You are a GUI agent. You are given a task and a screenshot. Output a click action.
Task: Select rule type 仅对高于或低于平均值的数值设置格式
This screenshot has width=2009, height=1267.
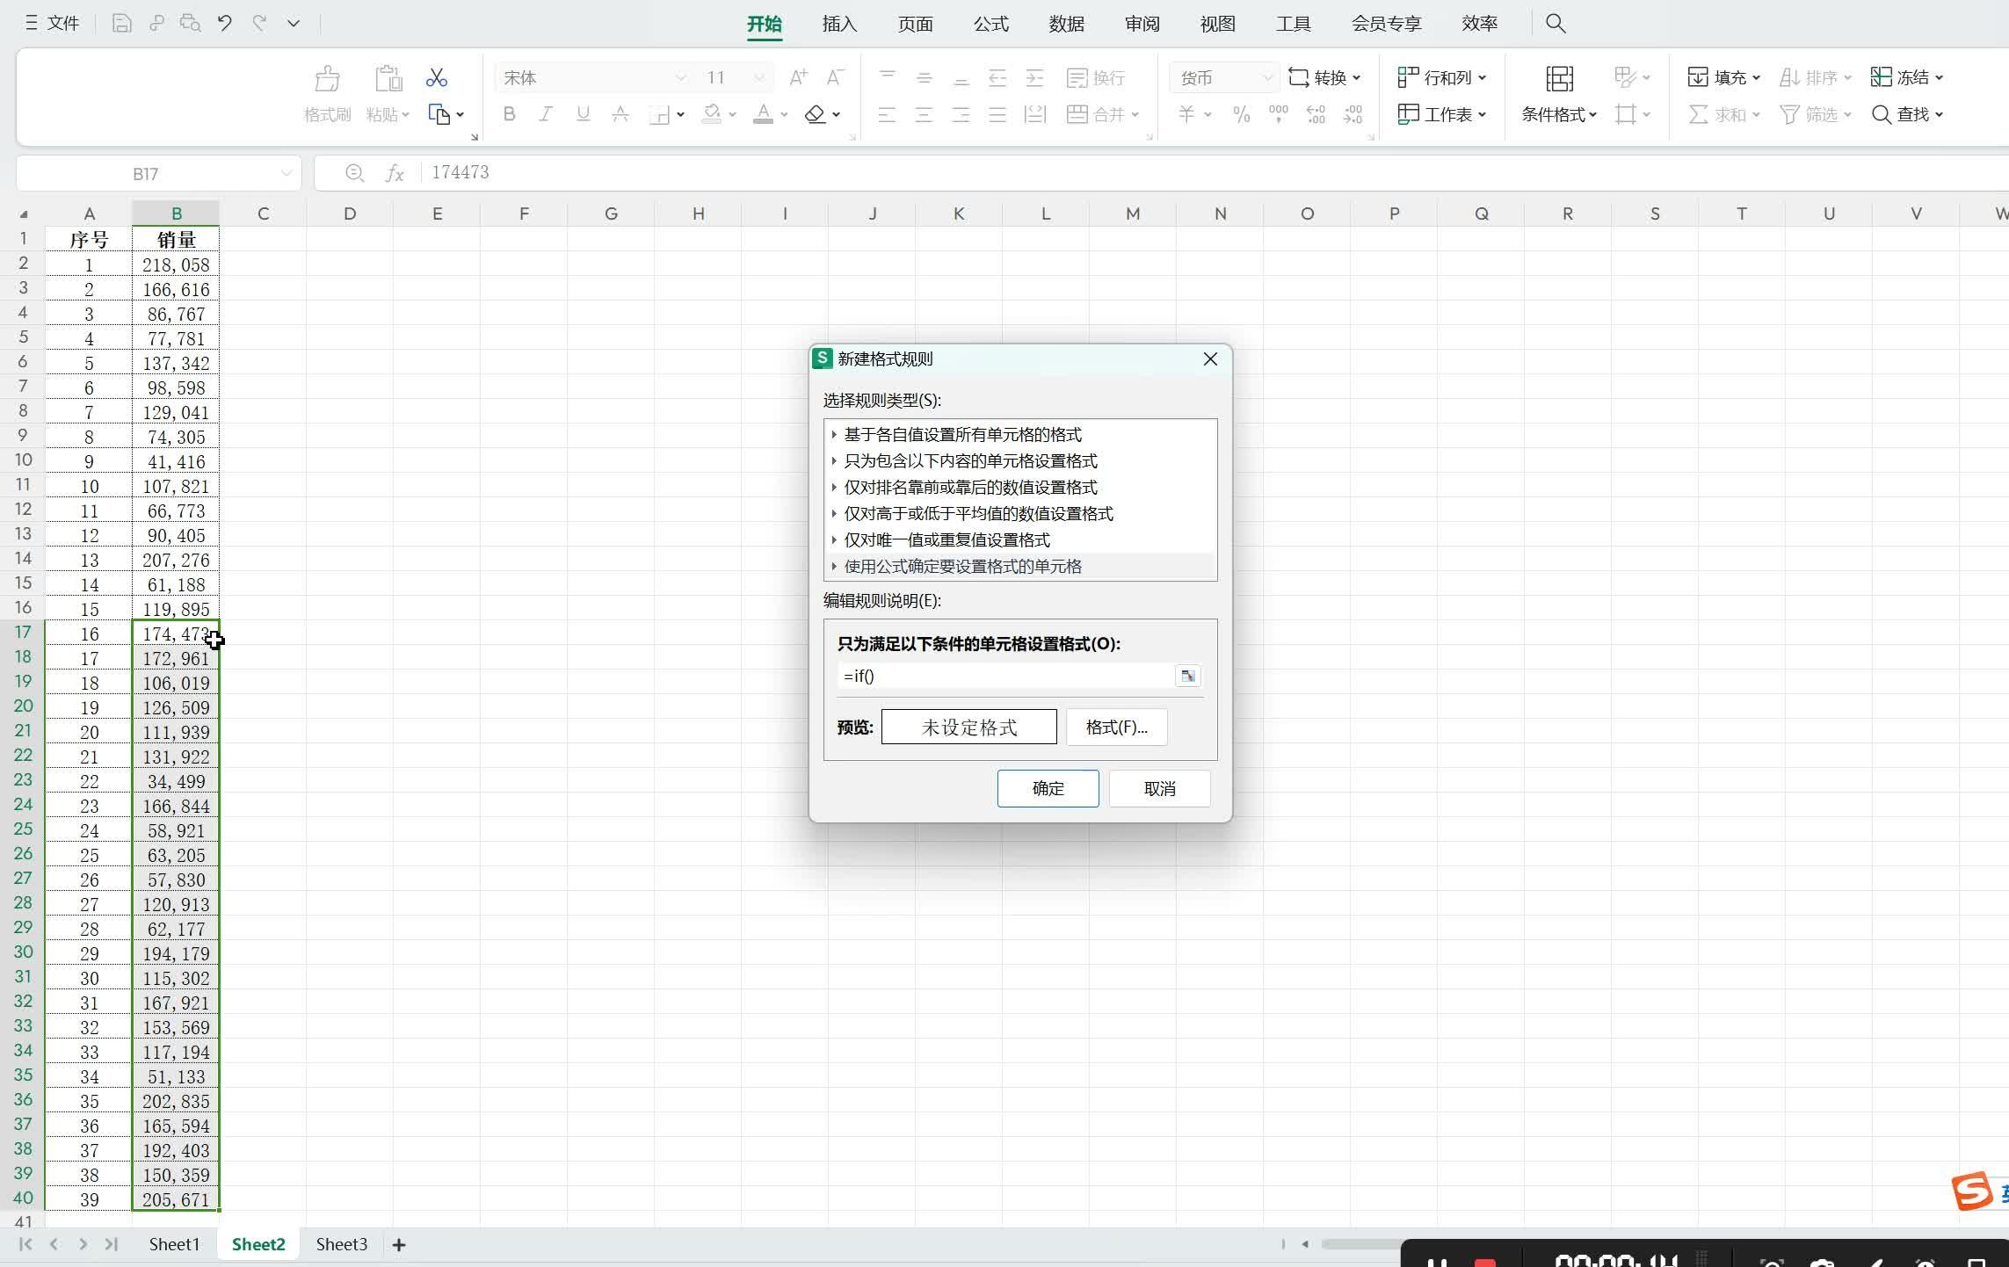(1020, 513)
